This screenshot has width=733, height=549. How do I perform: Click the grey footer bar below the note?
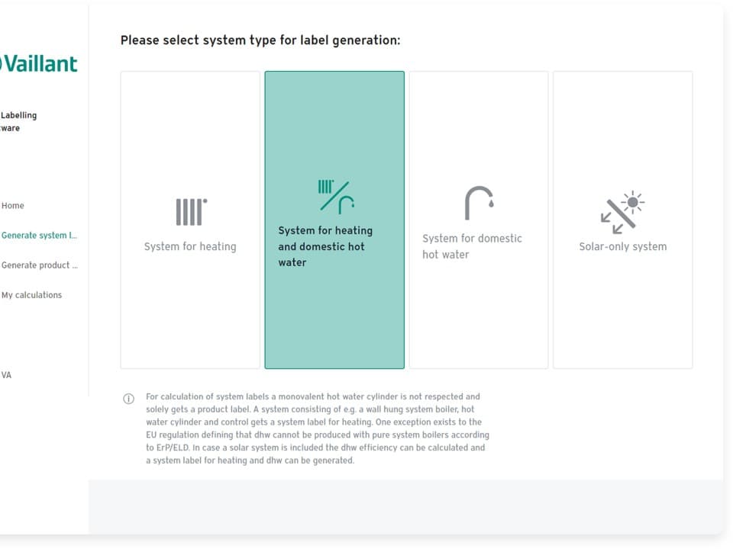pos(405,506)
